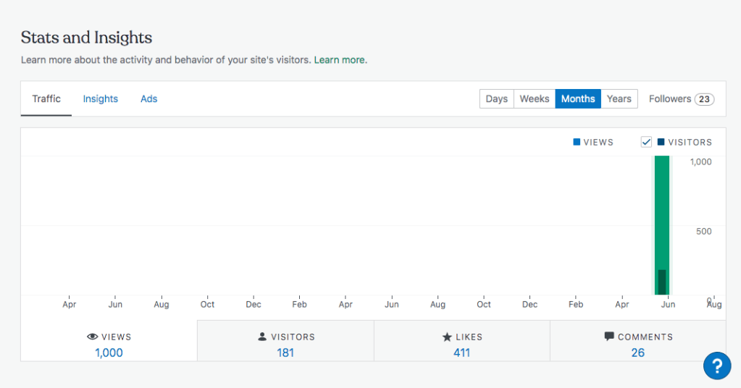Click the star icon beside Likes

point(447,337)
